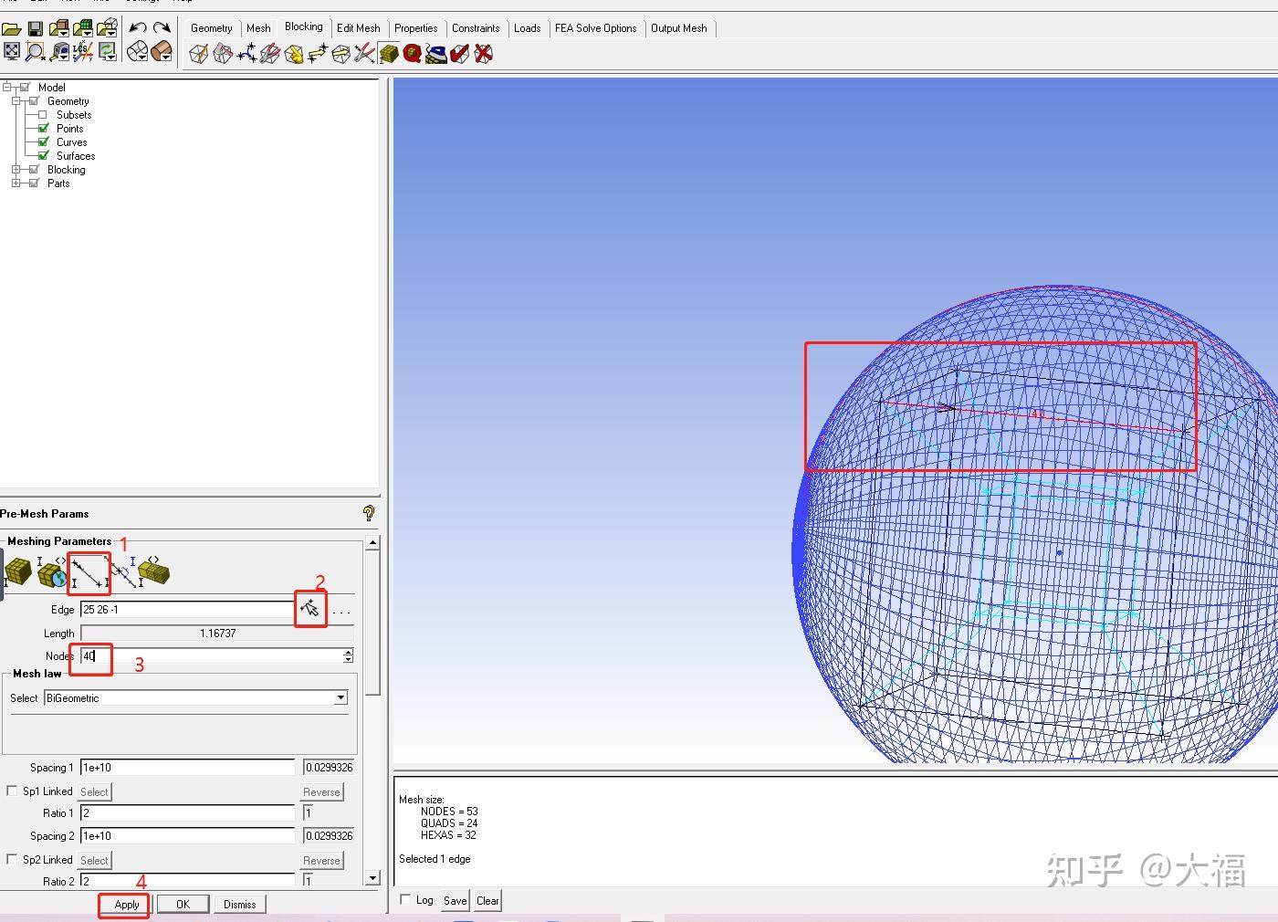This screenshot has height=922, width=1278.
Task: Collapse the Geometry tree node
Action: pos(16,101)
